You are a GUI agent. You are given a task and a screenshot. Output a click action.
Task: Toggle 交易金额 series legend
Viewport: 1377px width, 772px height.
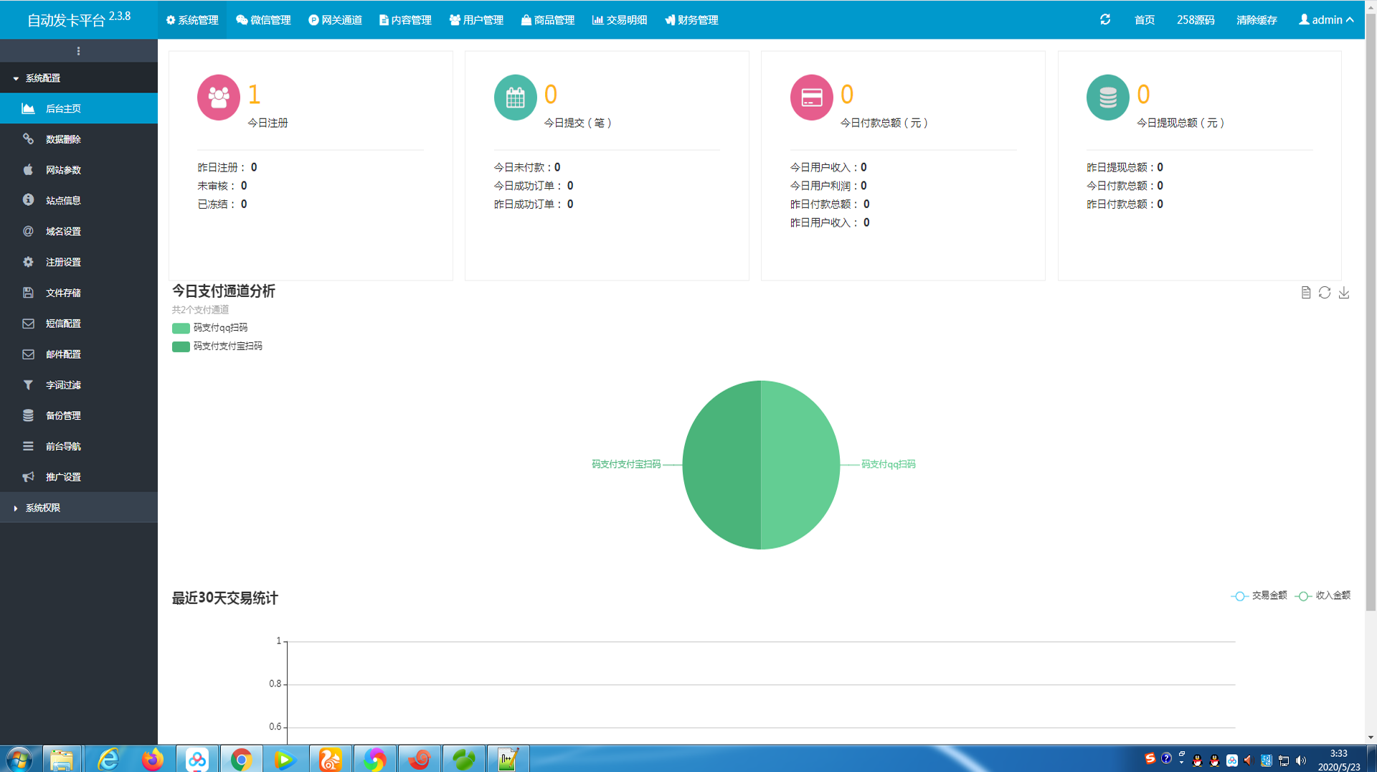(x=1259, y=596)
